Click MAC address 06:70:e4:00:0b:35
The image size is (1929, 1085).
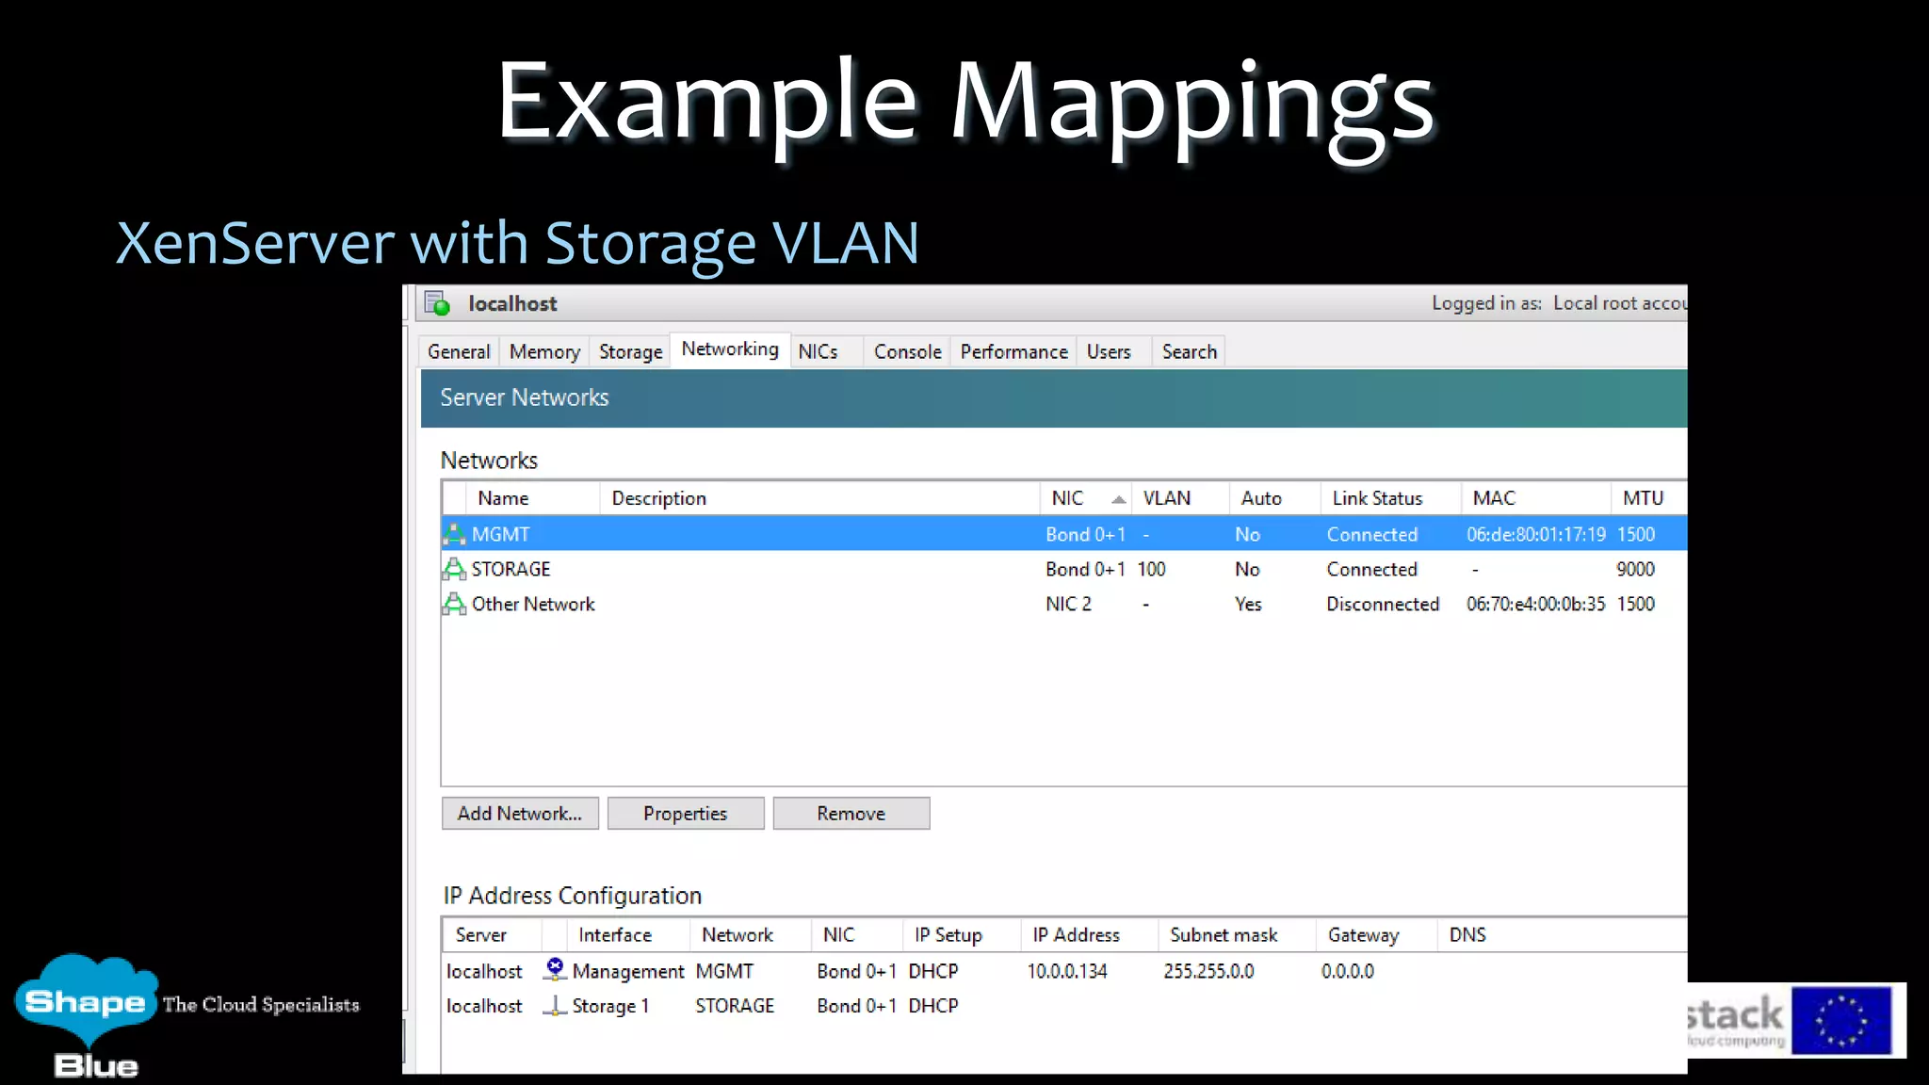tap(1535, 604)
